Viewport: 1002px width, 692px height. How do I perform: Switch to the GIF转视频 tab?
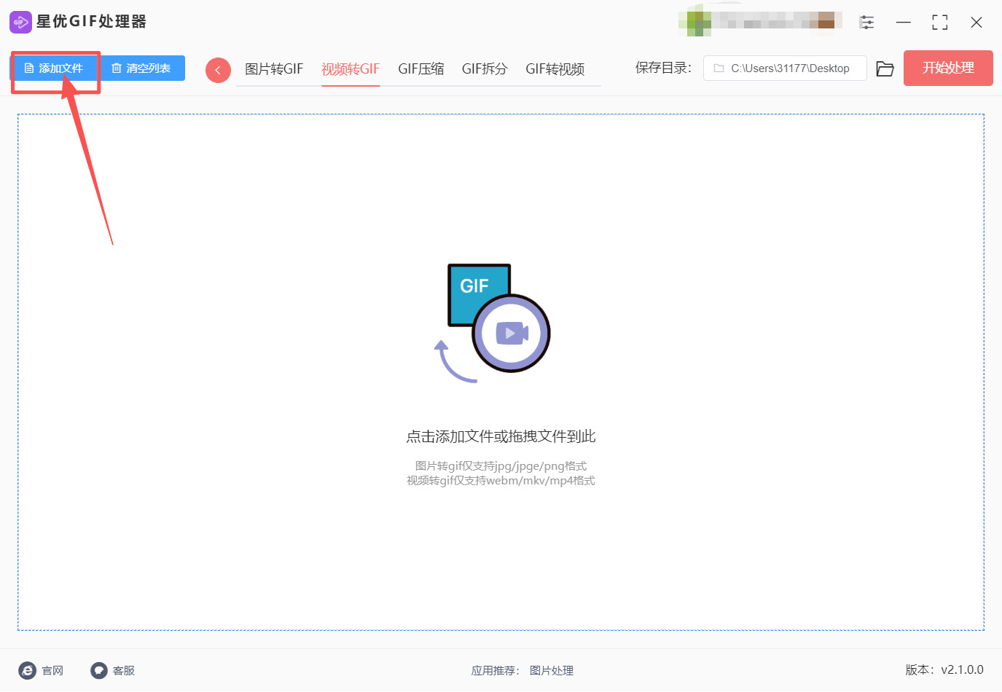[555, 68]
